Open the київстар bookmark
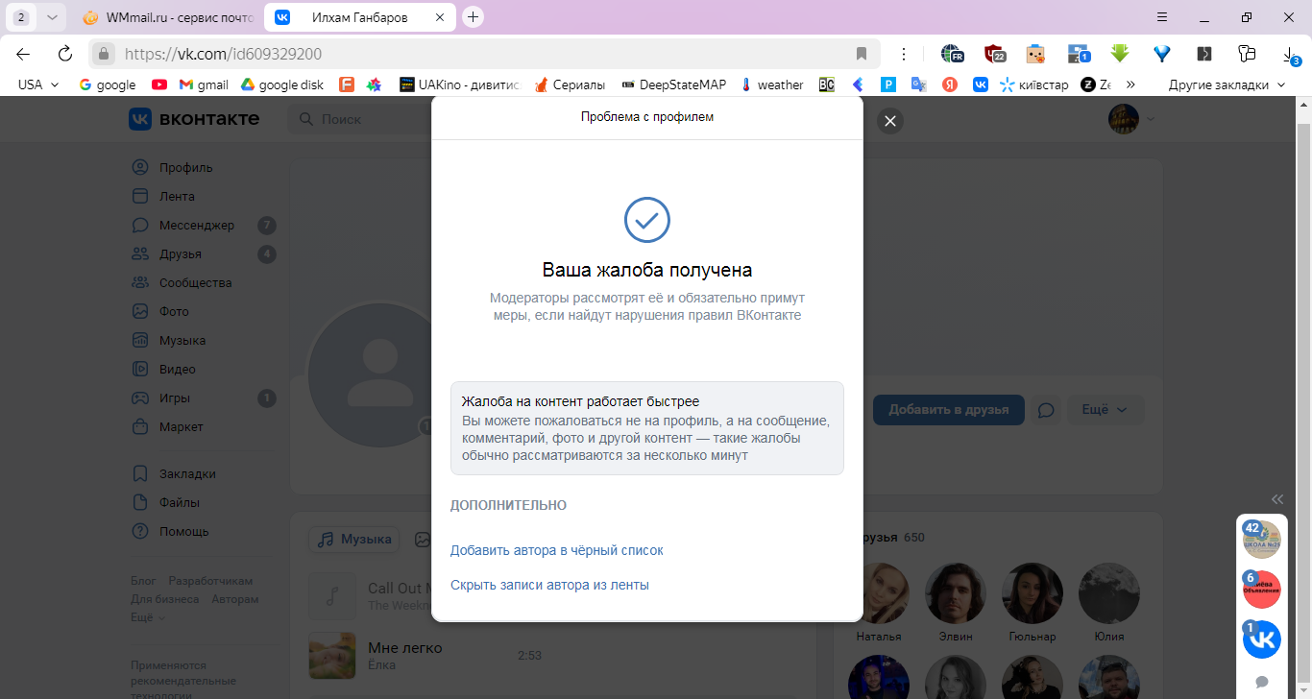 (1033, 84)
